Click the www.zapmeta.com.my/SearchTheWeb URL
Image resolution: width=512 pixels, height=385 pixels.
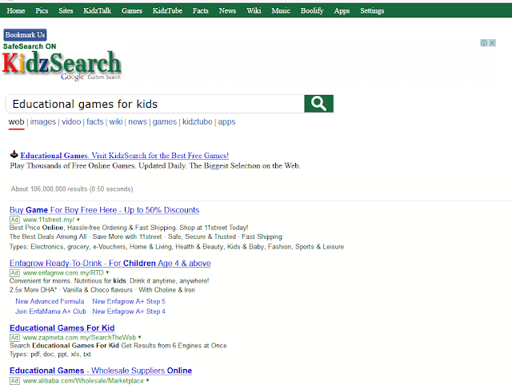point(79,338)
